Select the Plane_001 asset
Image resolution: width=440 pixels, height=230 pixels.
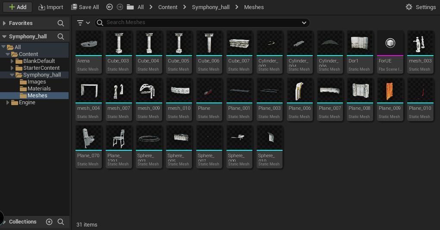[x=240, y=99]
